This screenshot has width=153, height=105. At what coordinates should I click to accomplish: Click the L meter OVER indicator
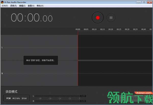pyautogui.click(x=83, y=96)
